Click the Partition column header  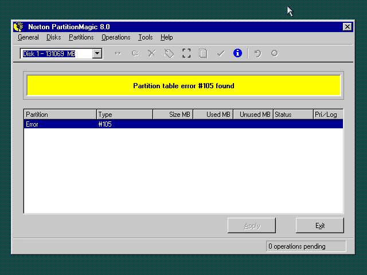click(x=60, y=115)
